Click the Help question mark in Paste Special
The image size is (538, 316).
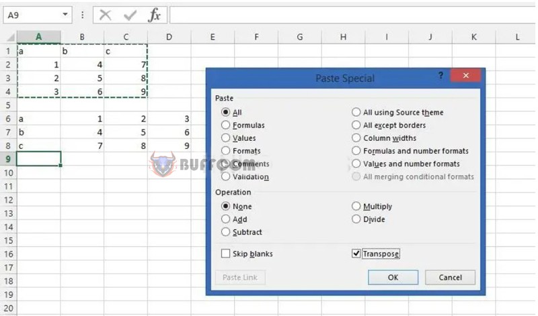point(440,75)
